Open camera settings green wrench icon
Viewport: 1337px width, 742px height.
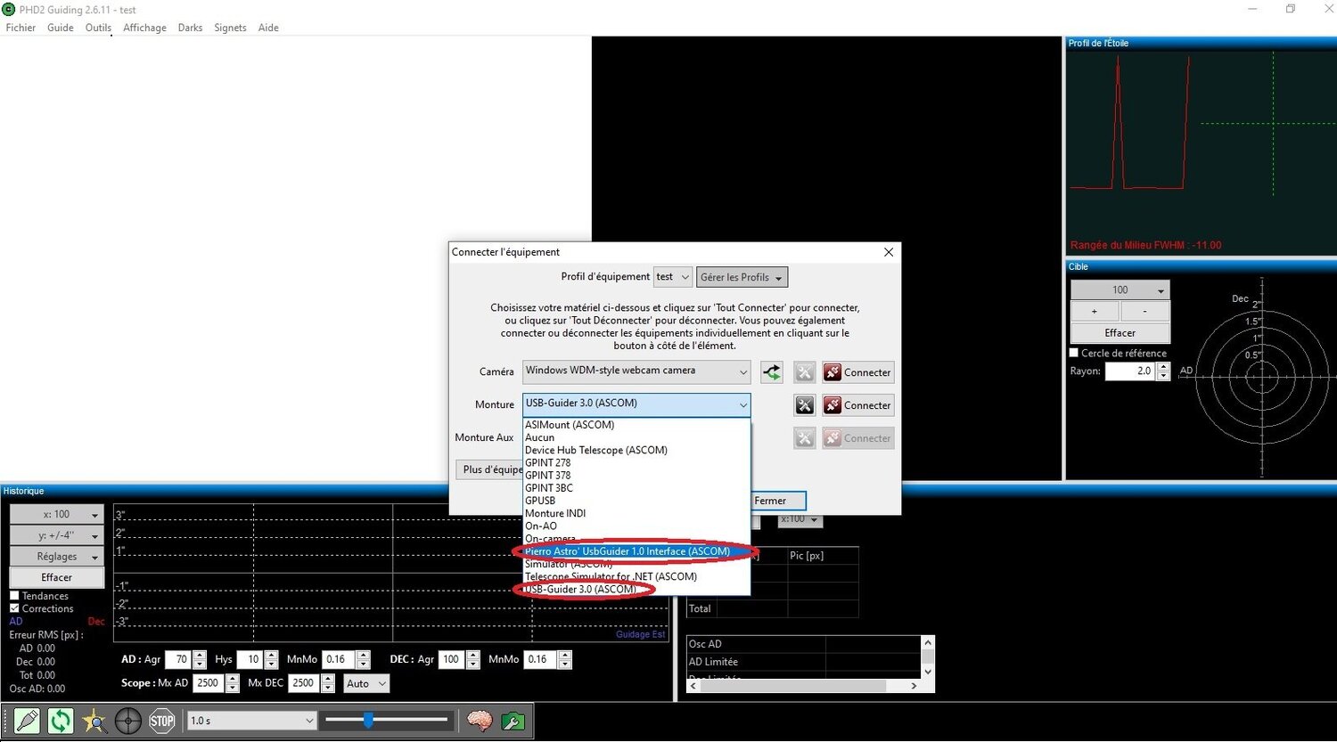[513, 721]
